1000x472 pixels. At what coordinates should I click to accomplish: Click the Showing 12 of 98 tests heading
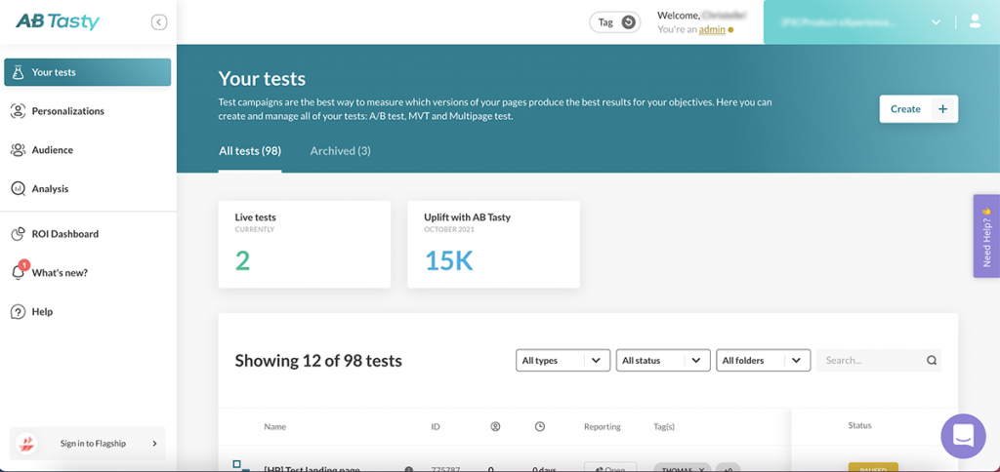(318, 361)
